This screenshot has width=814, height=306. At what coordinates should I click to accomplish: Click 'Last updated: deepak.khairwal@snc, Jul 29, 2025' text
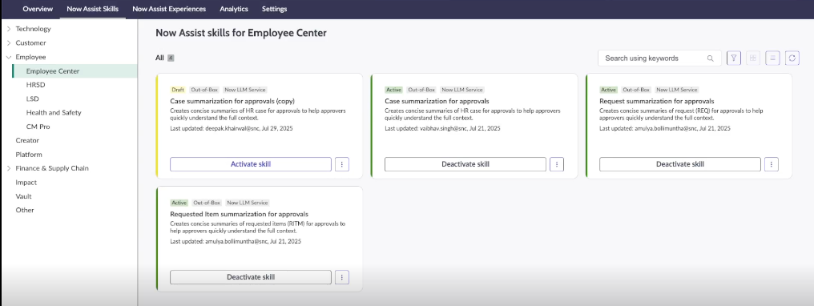[x=232, y=128]
